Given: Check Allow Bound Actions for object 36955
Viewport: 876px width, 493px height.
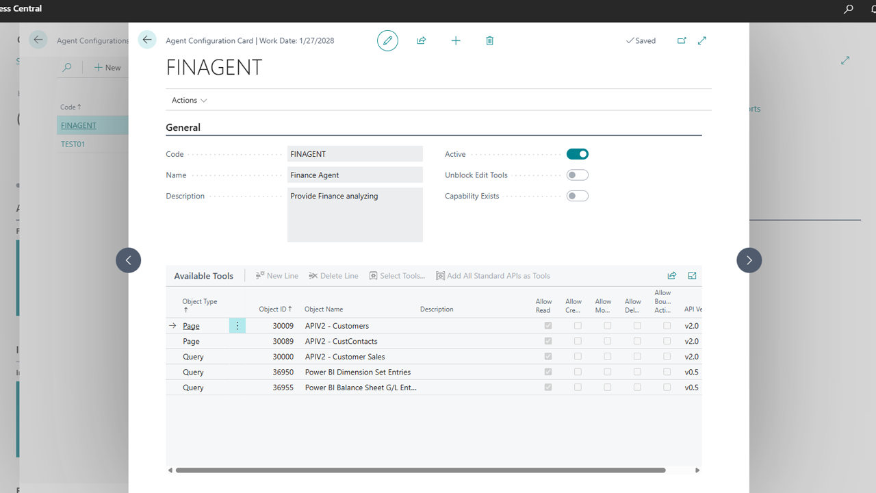Looking at the screenshot, I should 667,388.
